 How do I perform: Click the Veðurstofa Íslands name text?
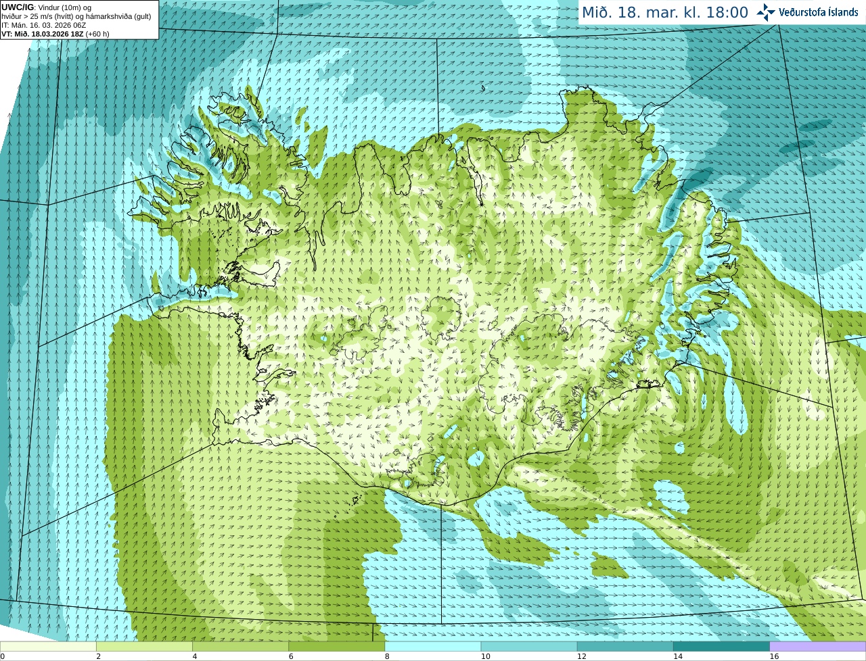[x=818, y=12]
